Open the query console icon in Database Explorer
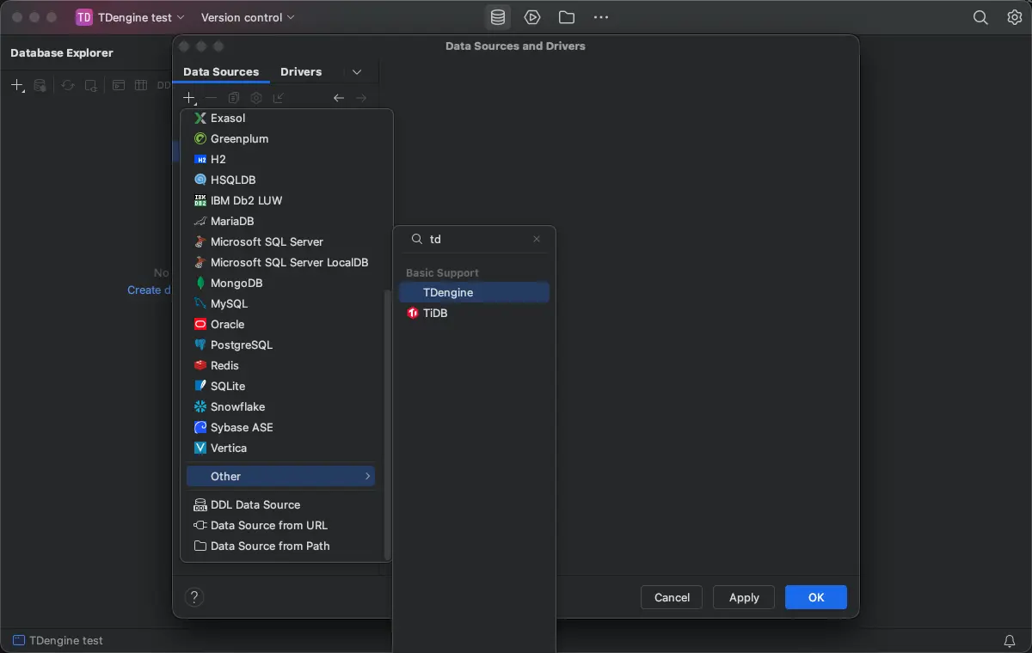The height and width of the screenshot is (653, 1032). coord(119,85)
